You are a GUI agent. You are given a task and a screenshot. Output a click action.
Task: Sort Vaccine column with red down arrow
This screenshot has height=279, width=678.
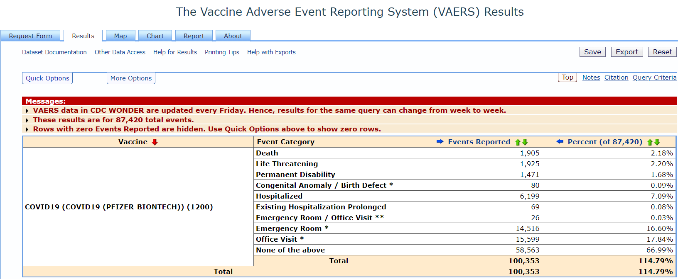click(x=155, y=142)
